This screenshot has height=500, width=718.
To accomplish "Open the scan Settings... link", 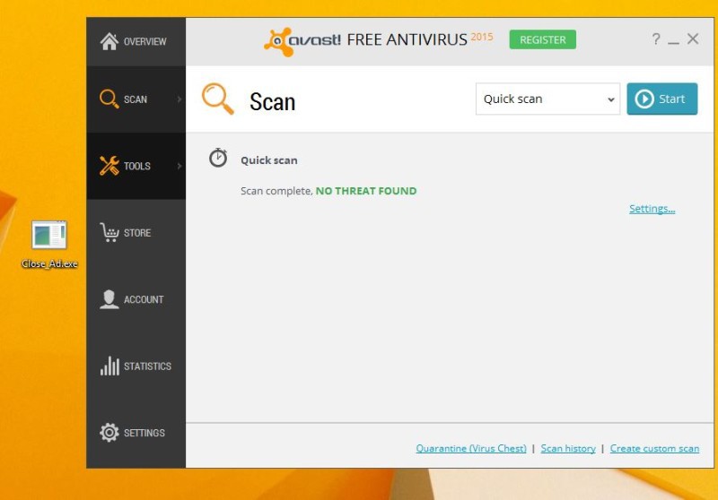I will point(652,209).
